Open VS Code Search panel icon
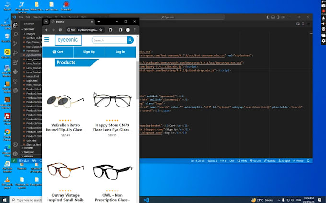The height and width of the screenshot is (203, 326). point(16,34)
